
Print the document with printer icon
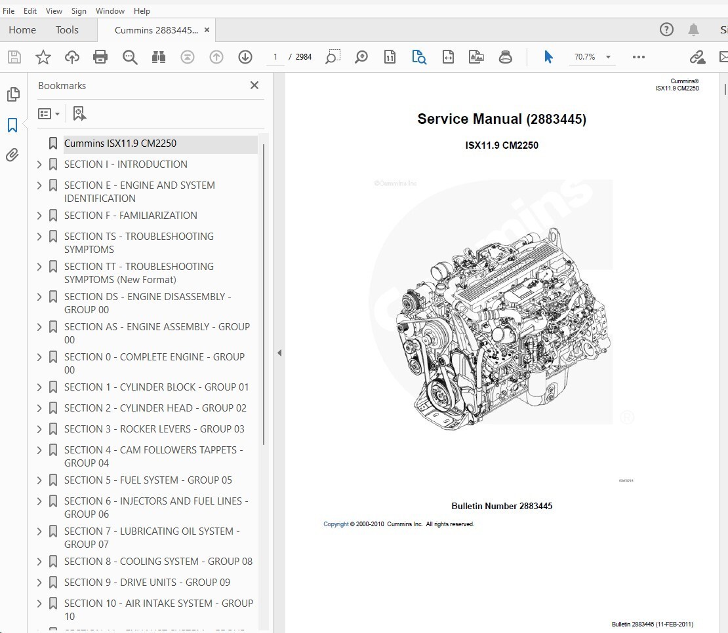click(x=100, y=57)
